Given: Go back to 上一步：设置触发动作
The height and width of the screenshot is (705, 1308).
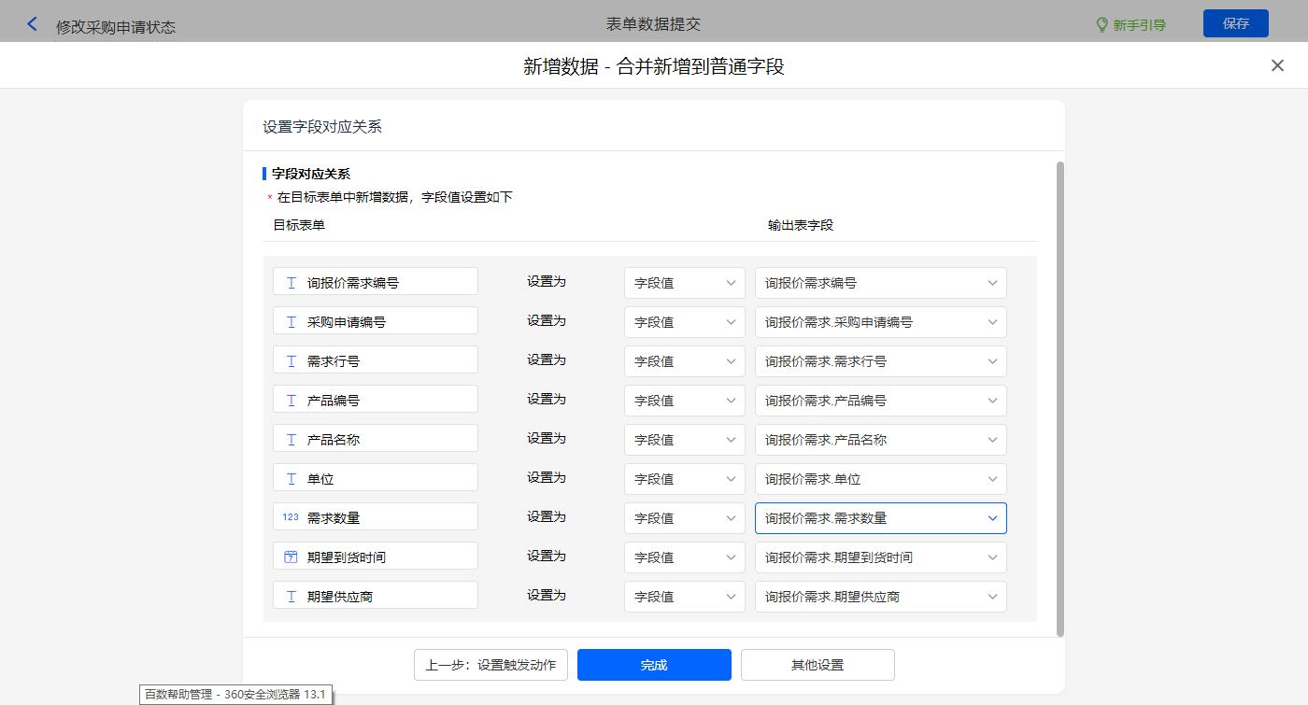Looking at the screenshot, I should point(490,665).
